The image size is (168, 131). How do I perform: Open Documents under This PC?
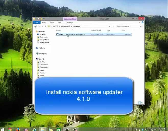(42, 64)
